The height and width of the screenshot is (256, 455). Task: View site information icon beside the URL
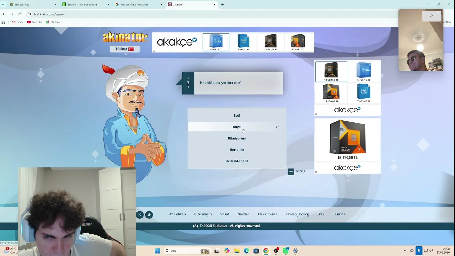(x=30, y=14)
